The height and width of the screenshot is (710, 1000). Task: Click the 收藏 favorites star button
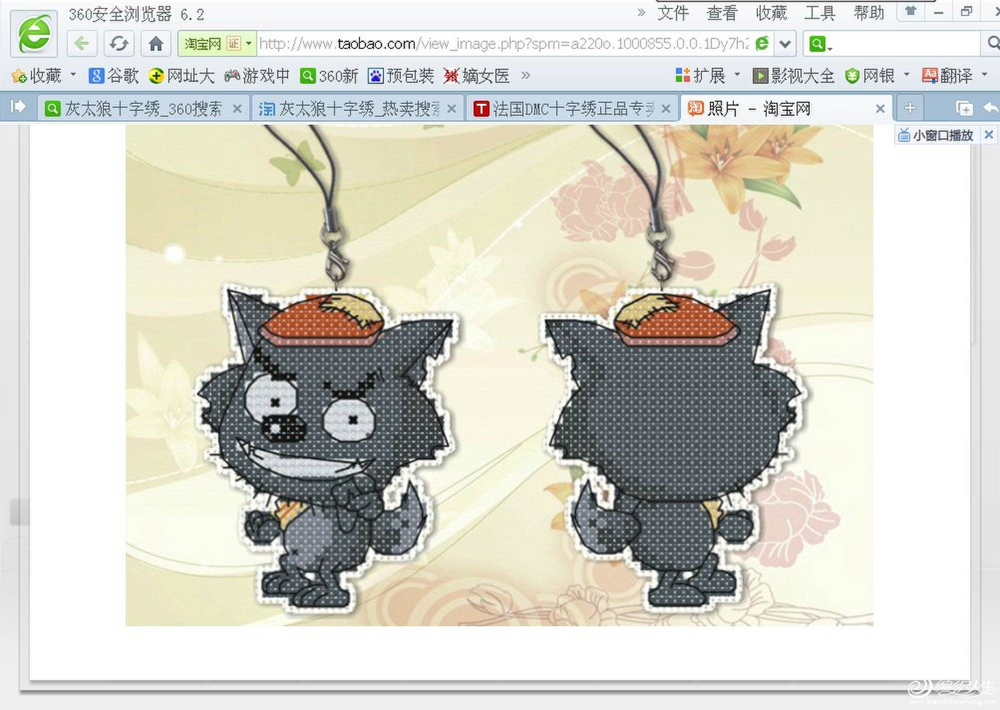tap(36, 76)
